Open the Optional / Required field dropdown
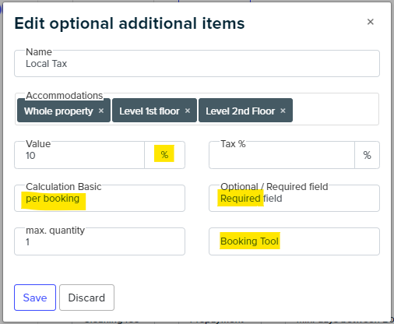Screen dimensions: 394x324 tap(294, 199)
